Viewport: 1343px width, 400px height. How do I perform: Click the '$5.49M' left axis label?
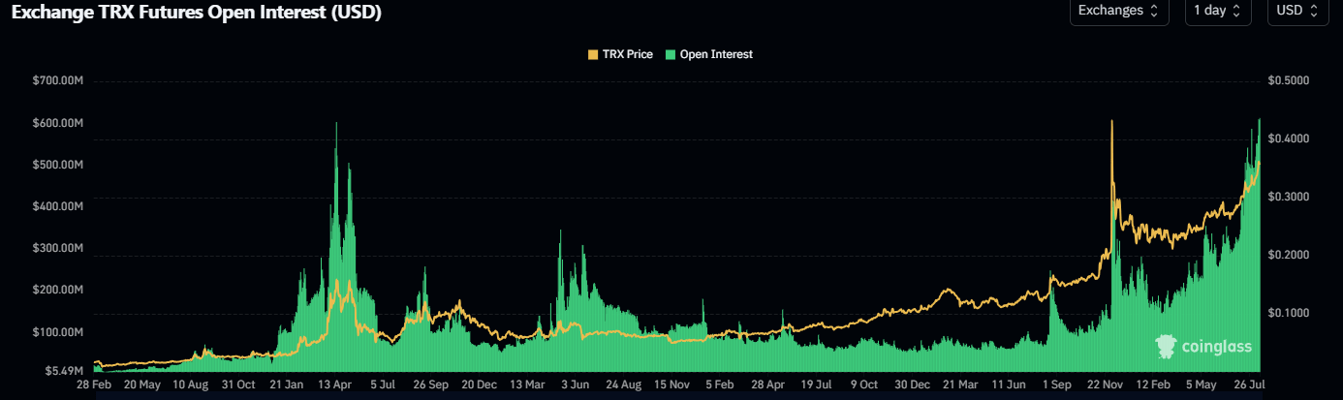pos(63,371)
